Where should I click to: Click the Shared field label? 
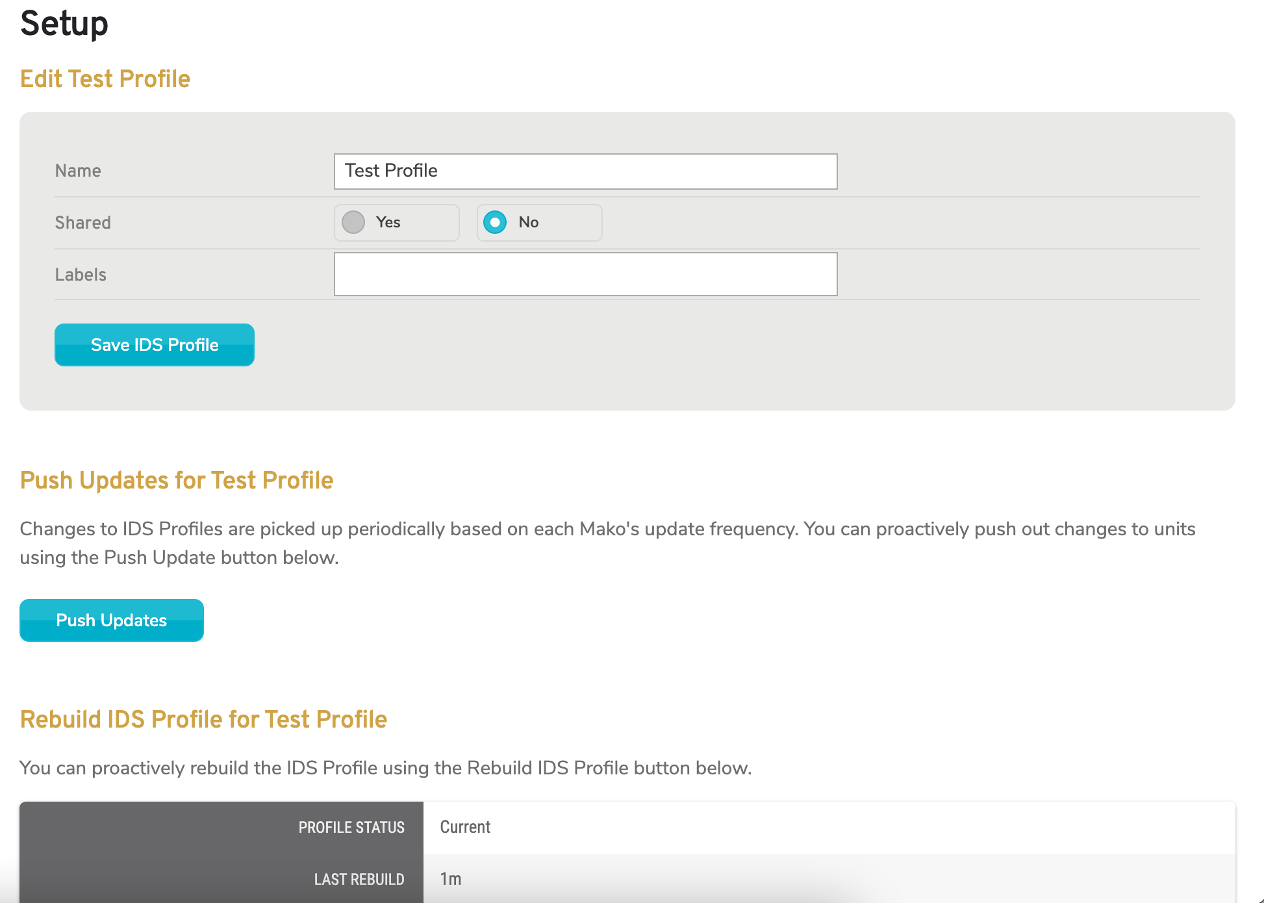[x=82, y=222]
